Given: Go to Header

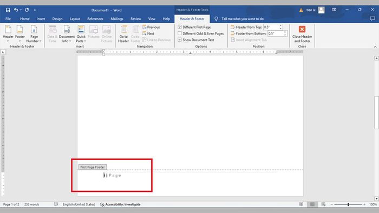Looking at the screenshot, I should point(123,34).
